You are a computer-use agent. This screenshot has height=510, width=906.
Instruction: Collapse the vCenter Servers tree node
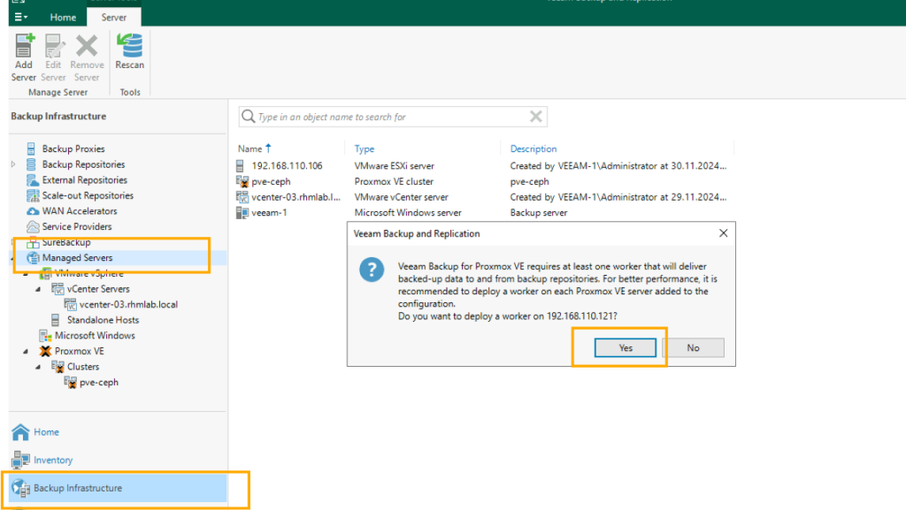coord(38,289)
